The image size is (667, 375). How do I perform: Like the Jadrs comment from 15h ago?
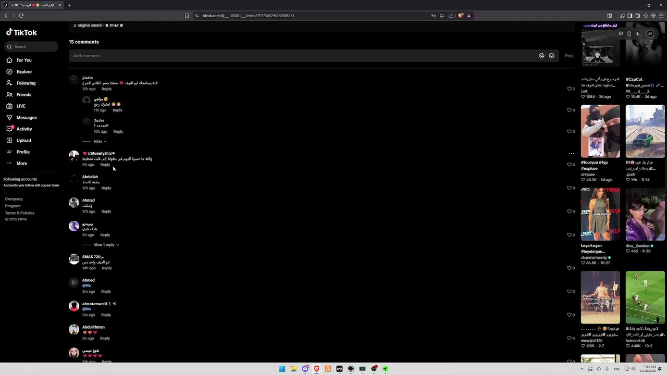(569, 89)
